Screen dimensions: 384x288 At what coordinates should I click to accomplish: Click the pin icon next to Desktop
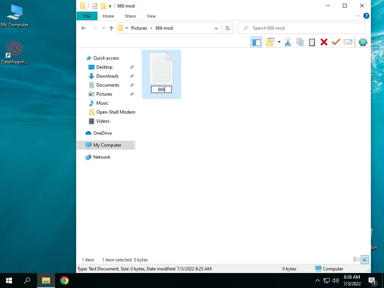[132, 67]
